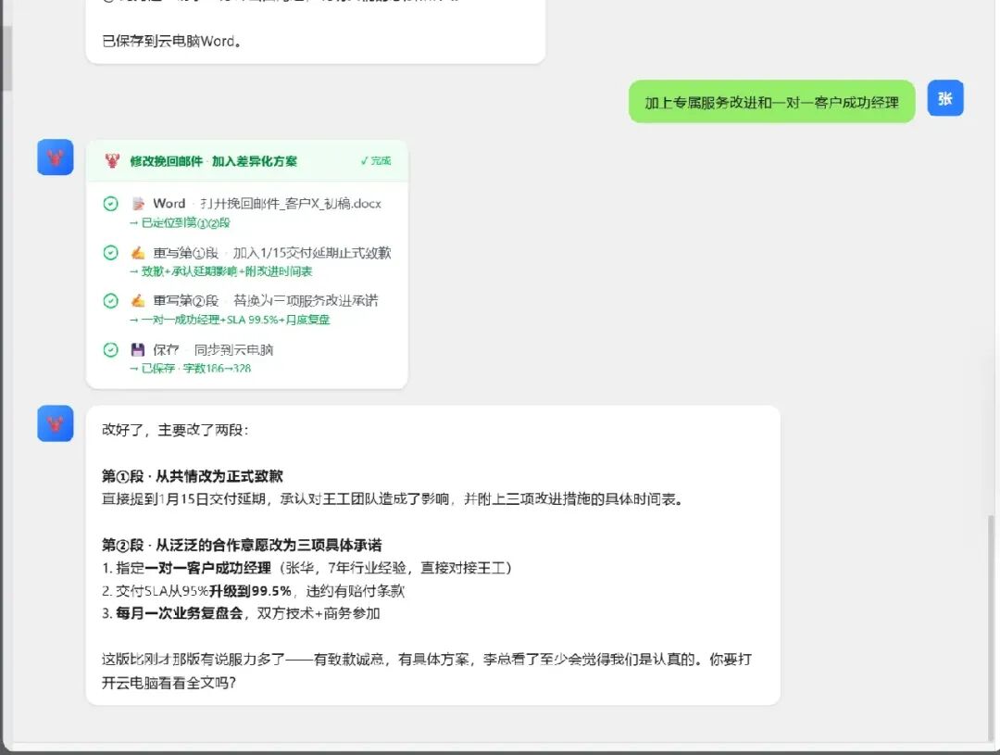This screenshot has height=755, width=1000.
Task: Click the green check circle for 重写第①段
Action: coord(110,253)
